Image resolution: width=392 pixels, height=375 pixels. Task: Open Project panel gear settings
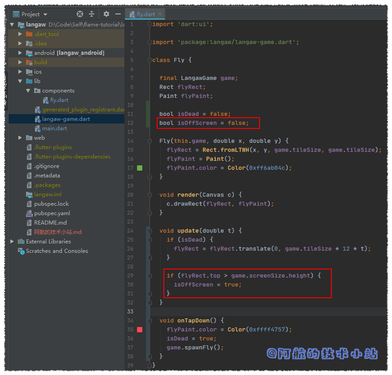click(x=106, y=14)
